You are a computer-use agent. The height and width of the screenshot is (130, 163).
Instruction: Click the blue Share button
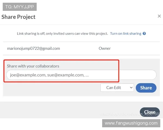click(x=146, y=88)
